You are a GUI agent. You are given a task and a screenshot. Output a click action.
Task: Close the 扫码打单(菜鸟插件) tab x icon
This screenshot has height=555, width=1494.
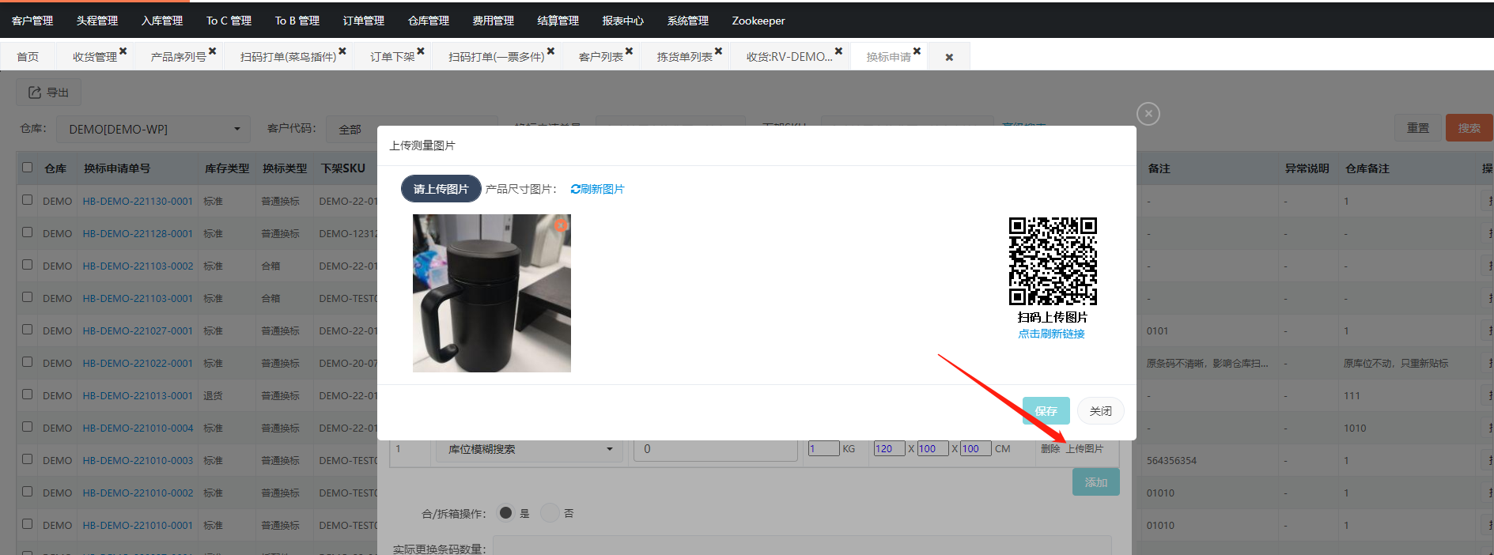point(342,51)
